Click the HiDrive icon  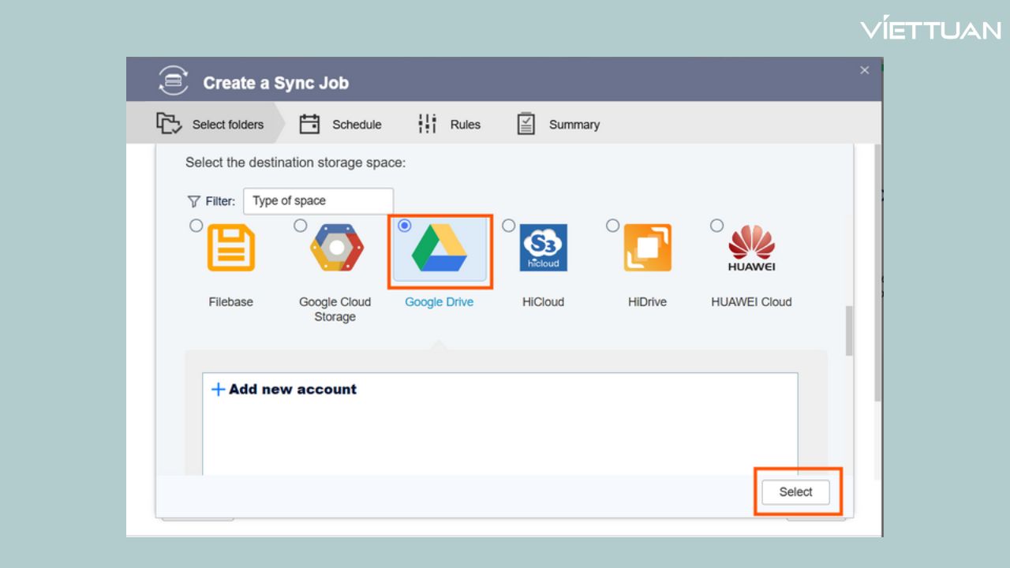pyautogui.click(x=648, y=248)
